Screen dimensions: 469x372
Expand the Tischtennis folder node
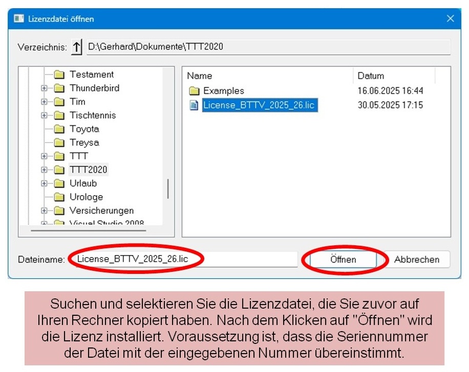tap(44, 115)
